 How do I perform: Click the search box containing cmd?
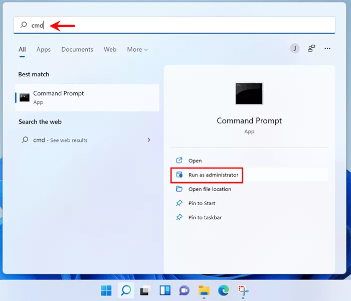tap(174, 25)
